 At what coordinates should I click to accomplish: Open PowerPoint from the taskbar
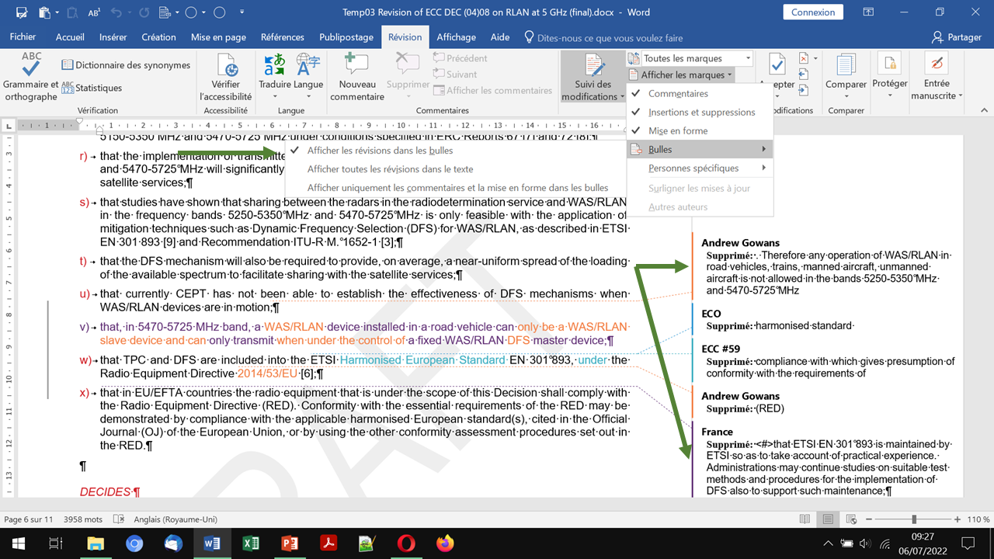pyautogui.click(x=290, y=543)
